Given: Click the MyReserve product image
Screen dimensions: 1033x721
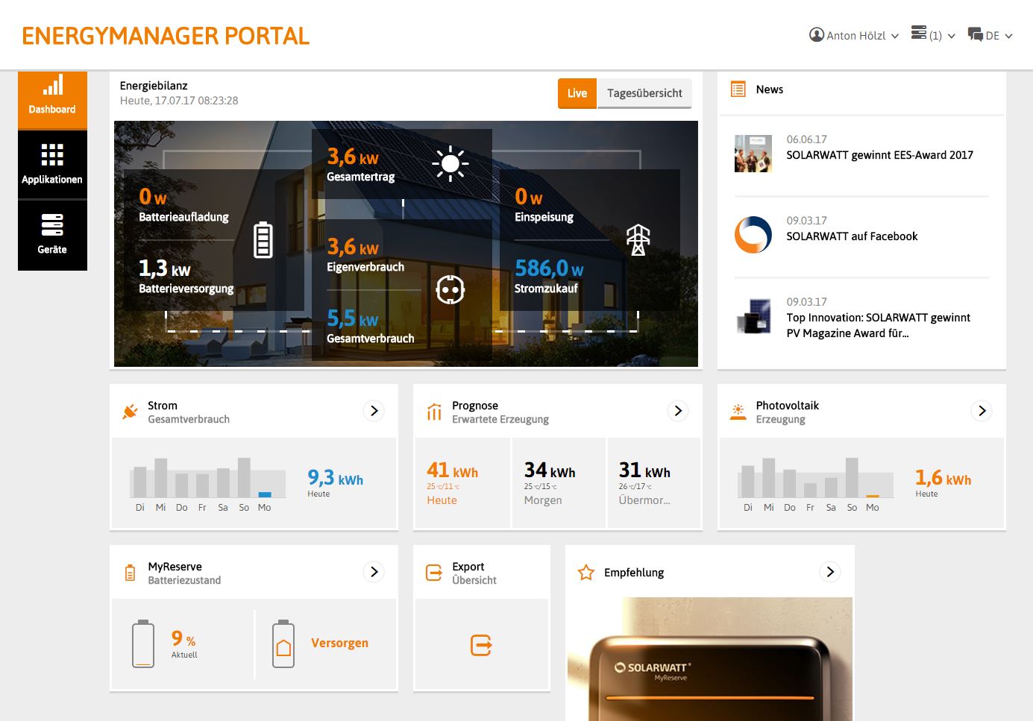Looking at the screenshot, I should pyautogui.click(x=709, y=659).
